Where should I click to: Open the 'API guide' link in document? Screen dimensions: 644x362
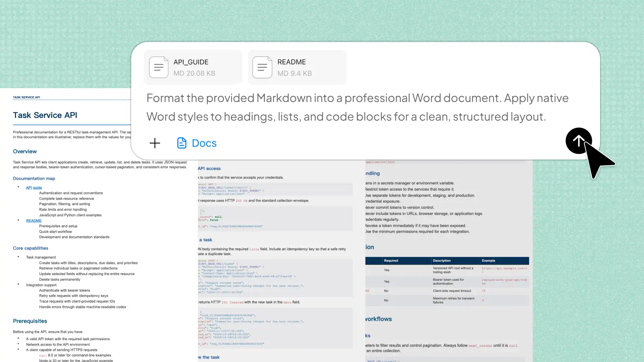34,188
